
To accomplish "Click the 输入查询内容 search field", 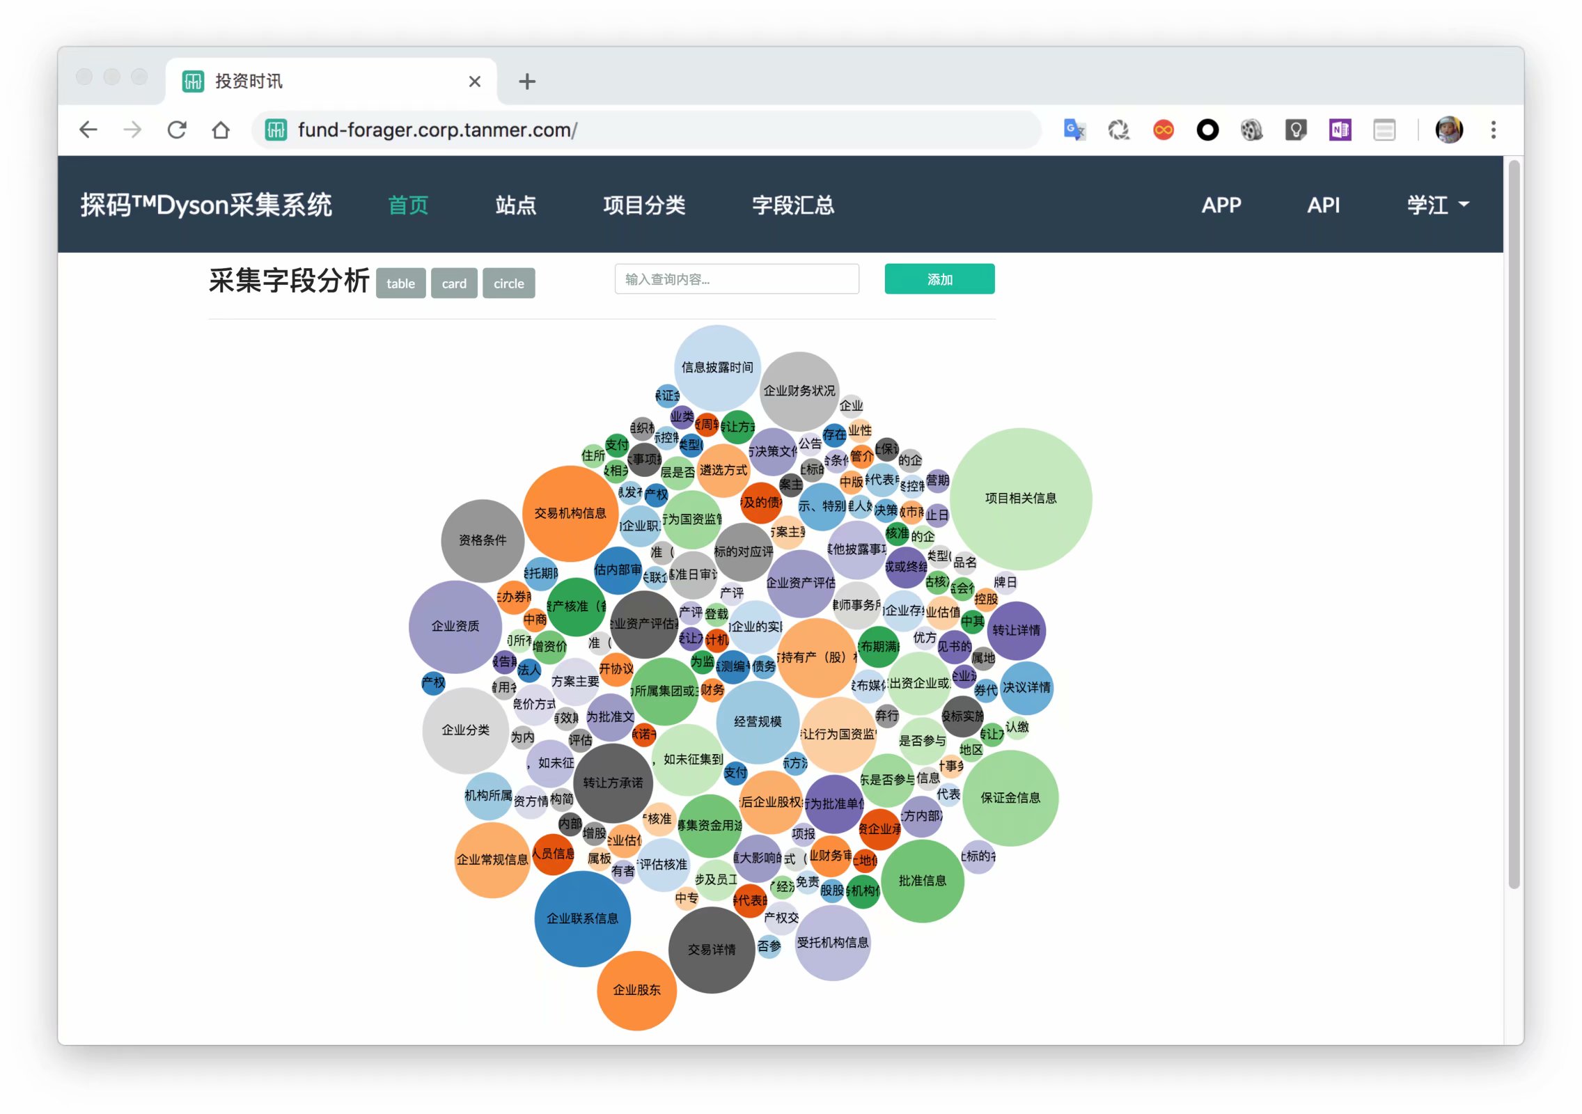I will [737, 279].
